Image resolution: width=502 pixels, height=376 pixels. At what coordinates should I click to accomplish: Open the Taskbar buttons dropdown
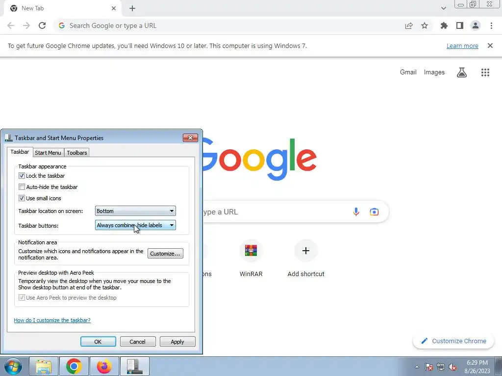135,225
